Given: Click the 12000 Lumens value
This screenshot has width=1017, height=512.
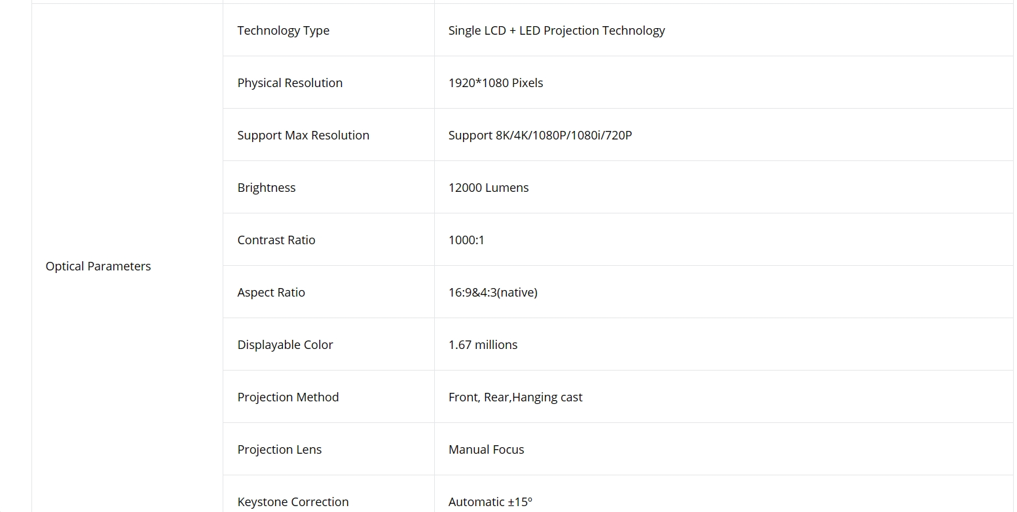Looking at the screenshot, I should pyautogui.click(x=489, y=188).
